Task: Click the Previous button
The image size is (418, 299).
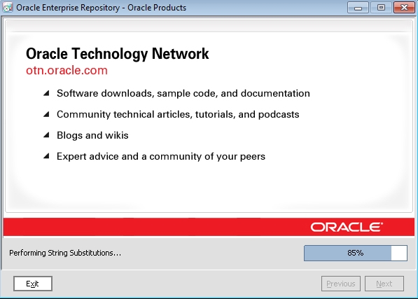Action: click(341, 284)
